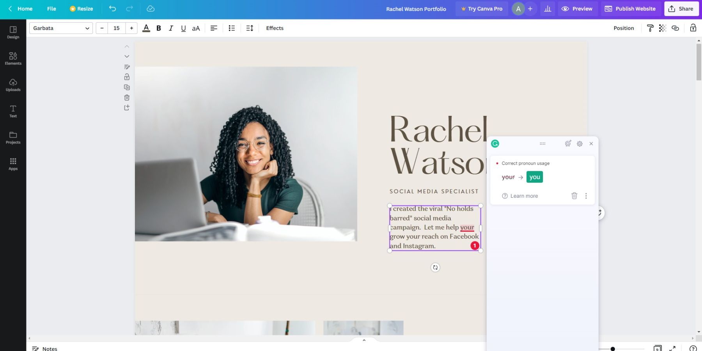Open the Notes panel
702x351 pixels.
point(44,348)
